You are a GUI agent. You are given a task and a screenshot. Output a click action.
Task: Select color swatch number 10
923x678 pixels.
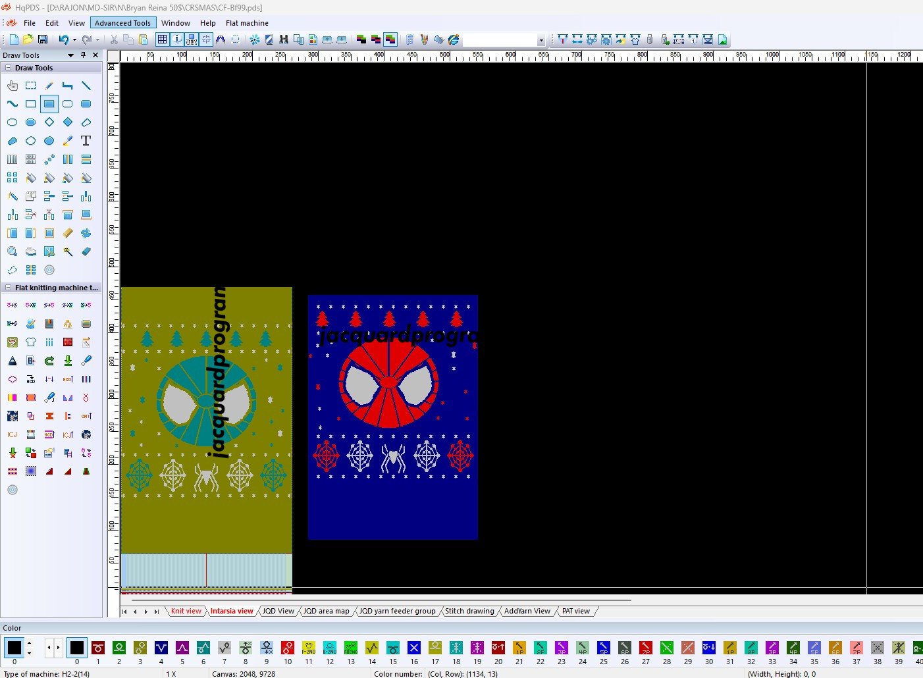287,648
